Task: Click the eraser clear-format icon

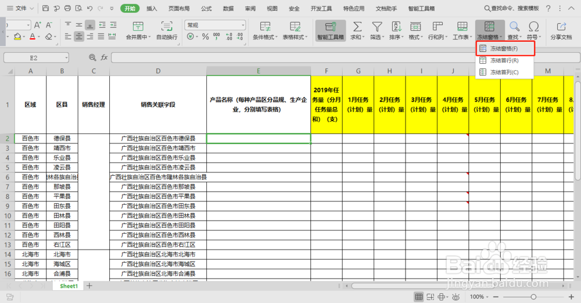Action: click(49, 37)
